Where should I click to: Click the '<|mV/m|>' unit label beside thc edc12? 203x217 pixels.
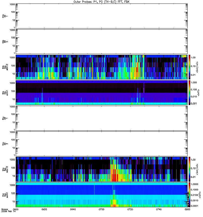tap(197, 169)
